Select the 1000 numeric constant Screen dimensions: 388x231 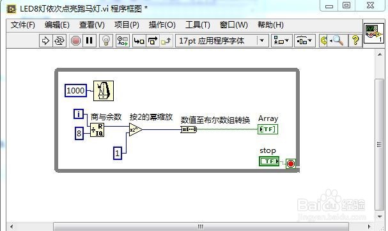point(75,91)
